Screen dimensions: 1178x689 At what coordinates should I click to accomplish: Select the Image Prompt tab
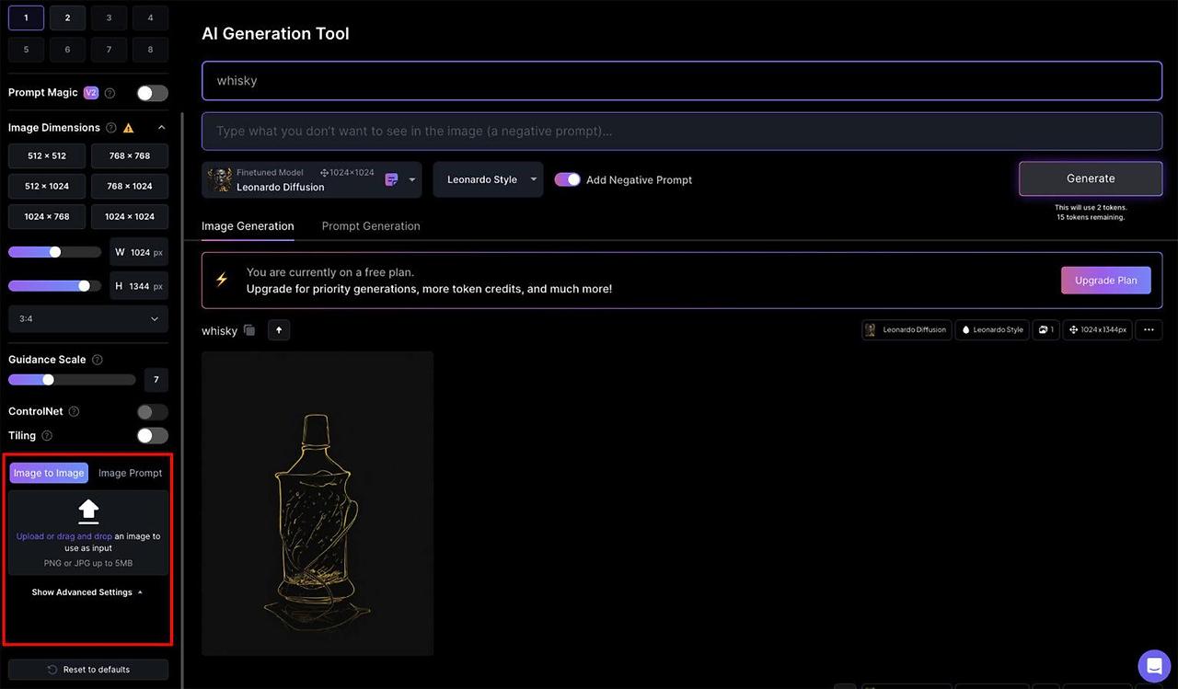click(x=130, y=473)
